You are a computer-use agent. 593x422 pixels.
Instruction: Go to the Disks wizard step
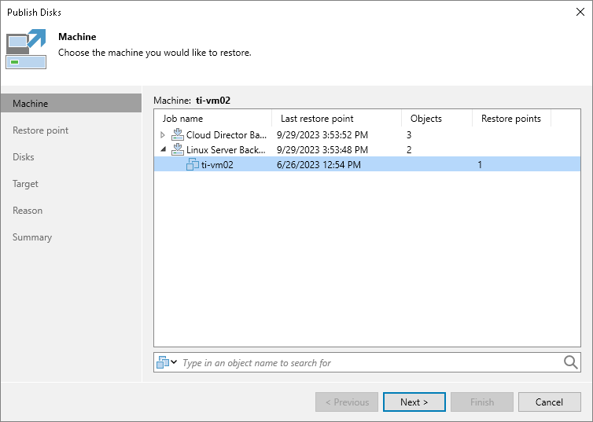coord(24,157)
